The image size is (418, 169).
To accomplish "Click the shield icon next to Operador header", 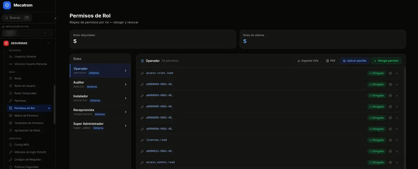I will point(142,61).
